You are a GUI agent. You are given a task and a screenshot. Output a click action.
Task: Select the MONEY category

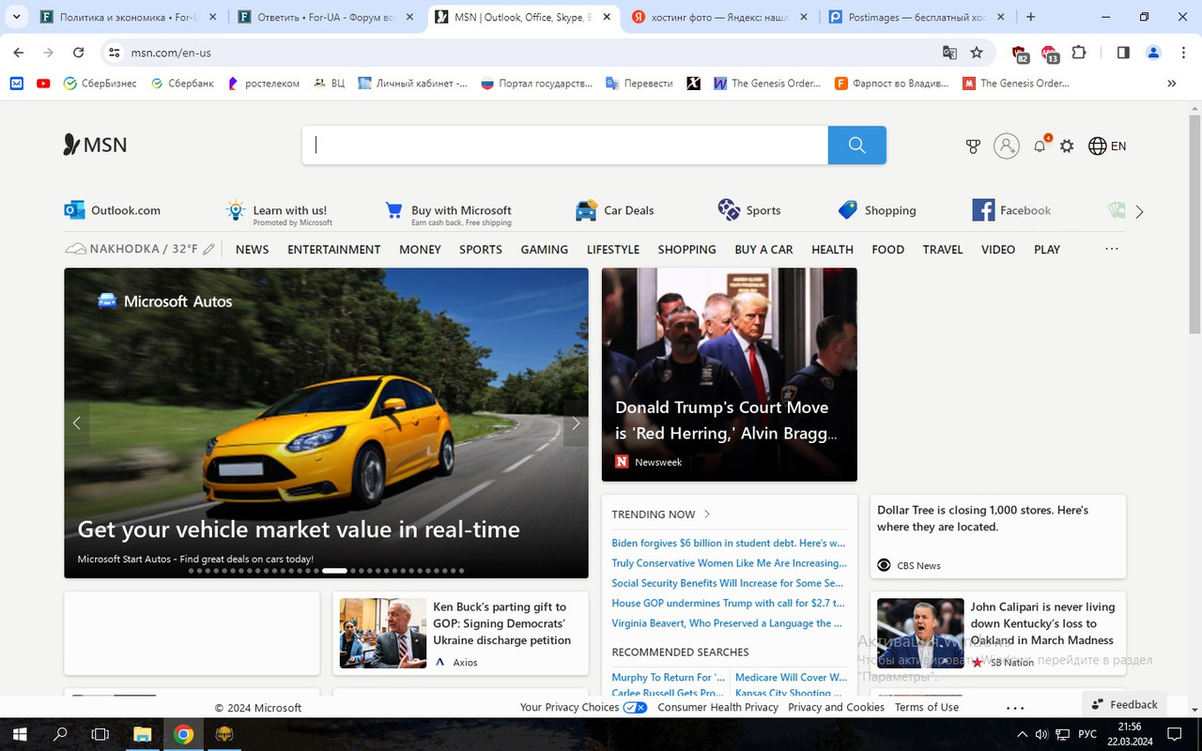420,249
